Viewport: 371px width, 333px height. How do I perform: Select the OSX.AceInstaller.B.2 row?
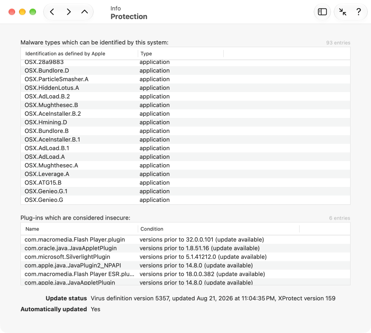185,113
